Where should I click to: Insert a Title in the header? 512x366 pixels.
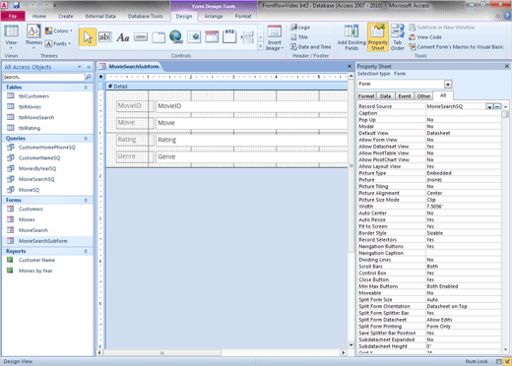299,37
